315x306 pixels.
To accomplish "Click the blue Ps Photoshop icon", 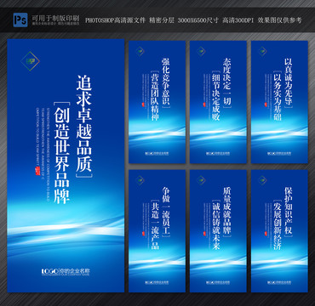I will pyautogui.click(x=20, y=20).
